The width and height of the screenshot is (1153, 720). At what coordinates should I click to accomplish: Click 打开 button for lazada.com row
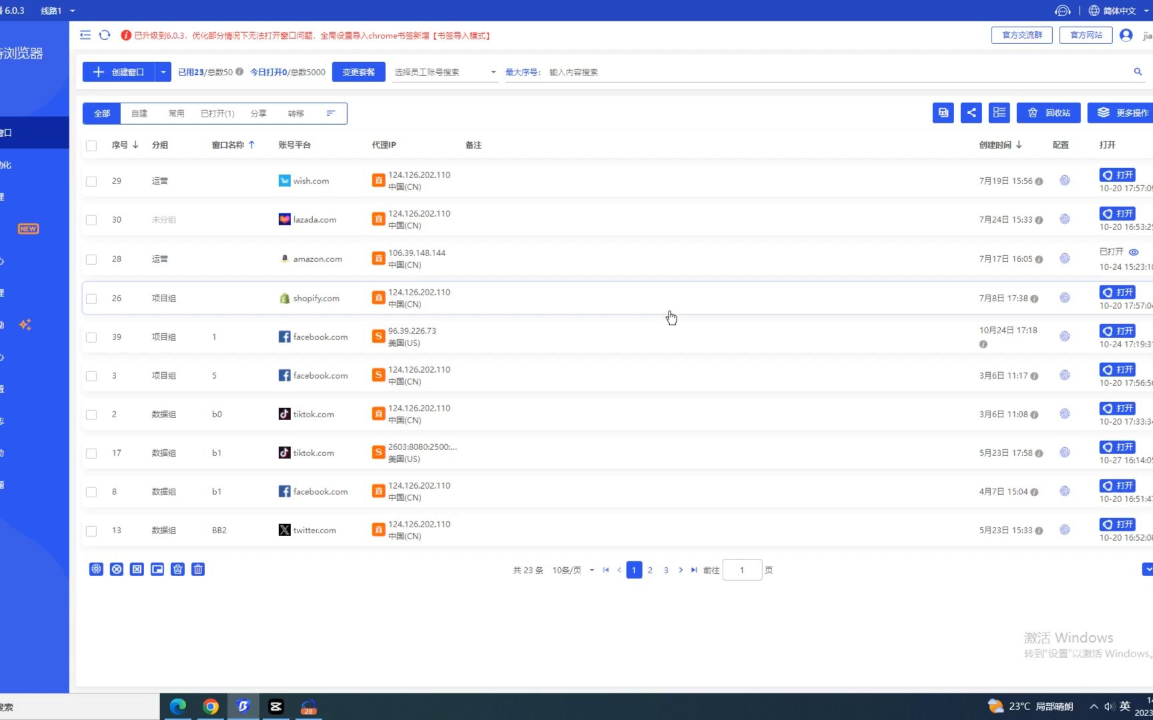(1118, 213)
